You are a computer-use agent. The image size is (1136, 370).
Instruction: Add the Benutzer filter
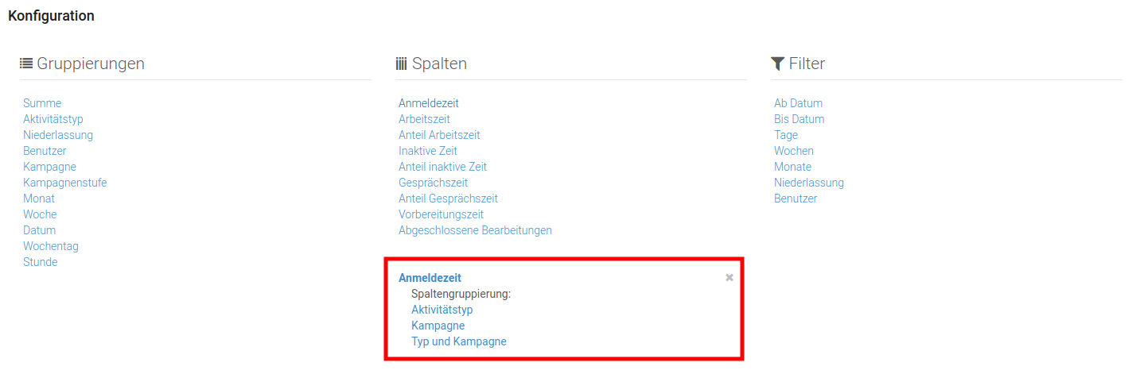coord(796,198)
